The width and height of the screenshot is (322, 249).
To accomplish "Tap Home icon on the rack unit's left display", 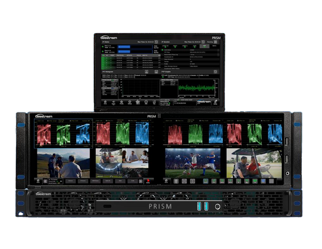I will [38, 181].
